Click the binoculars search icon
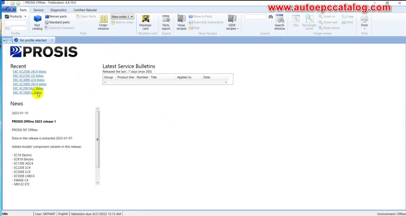 270,17
